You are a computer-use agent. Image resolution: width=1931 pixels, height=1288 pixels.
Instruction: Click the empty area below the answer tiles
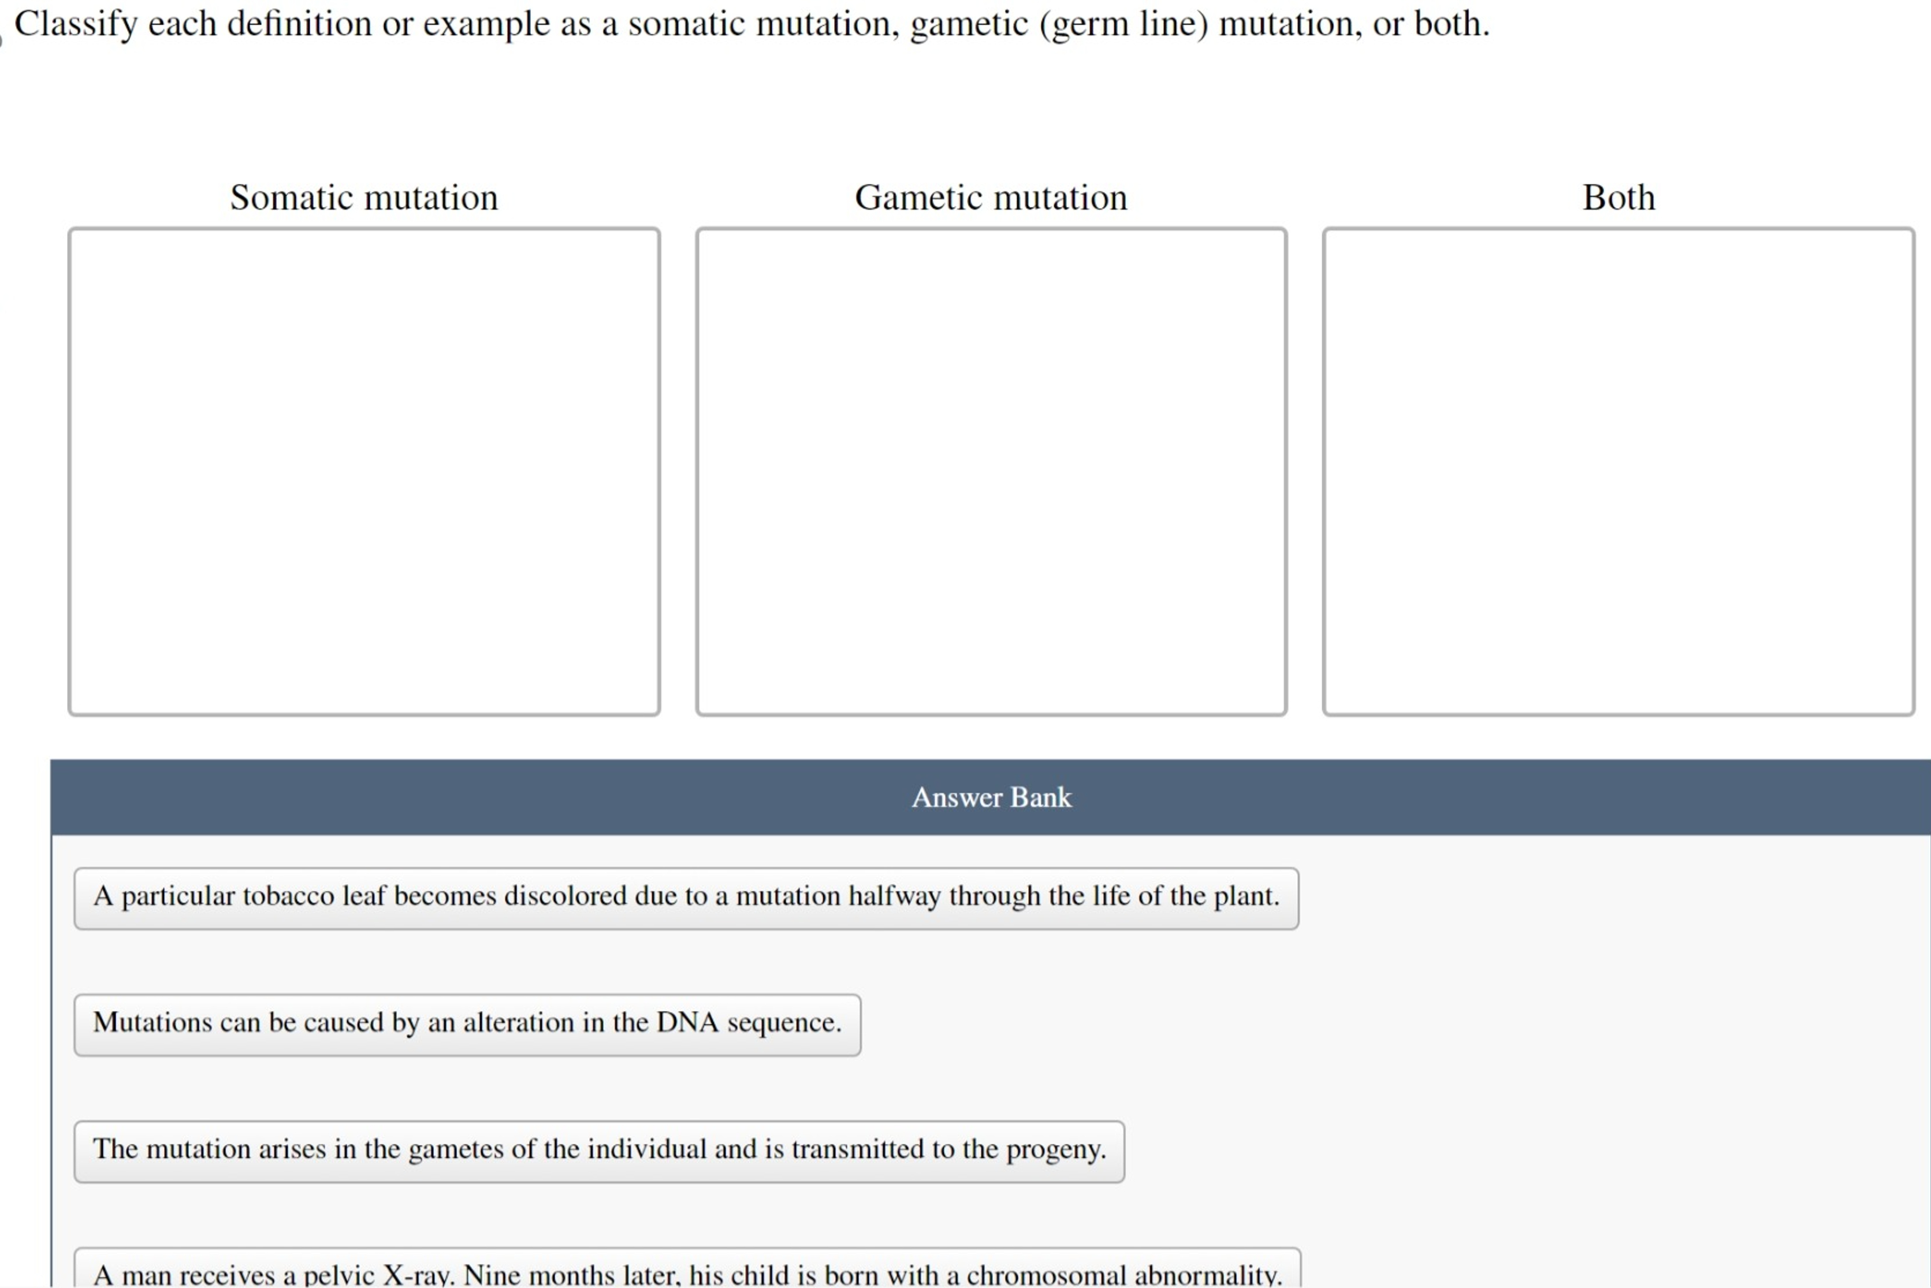[x=1561, y=1068]
